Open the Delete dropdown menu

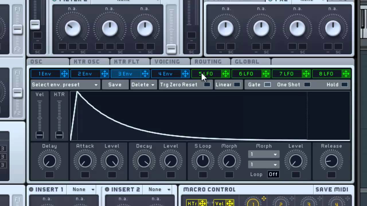tap(143, 85)
